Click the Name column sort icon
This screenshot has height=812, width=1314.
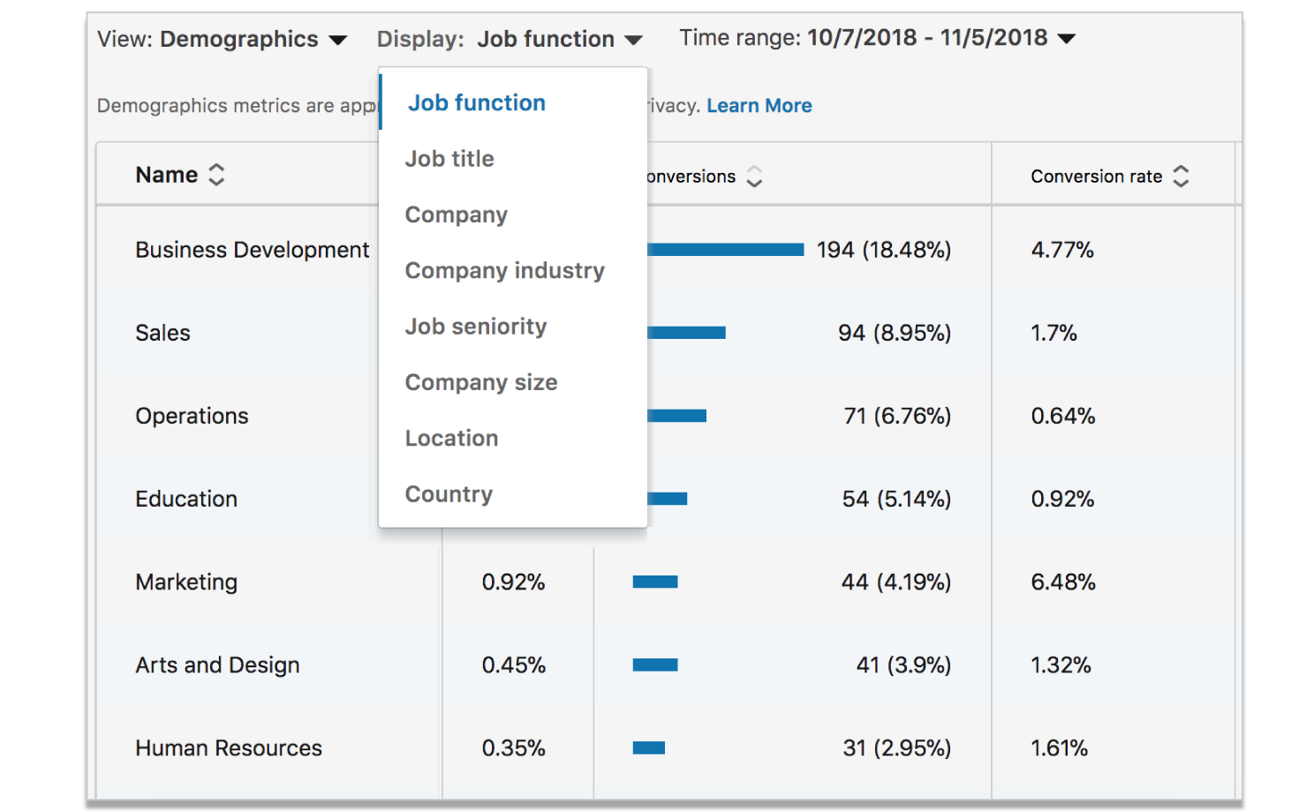pos(217,174)
